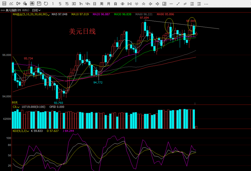This screenshot has width=251, height=171.
Task: Click the 96.000 price axis label
Action: point(7,55)
